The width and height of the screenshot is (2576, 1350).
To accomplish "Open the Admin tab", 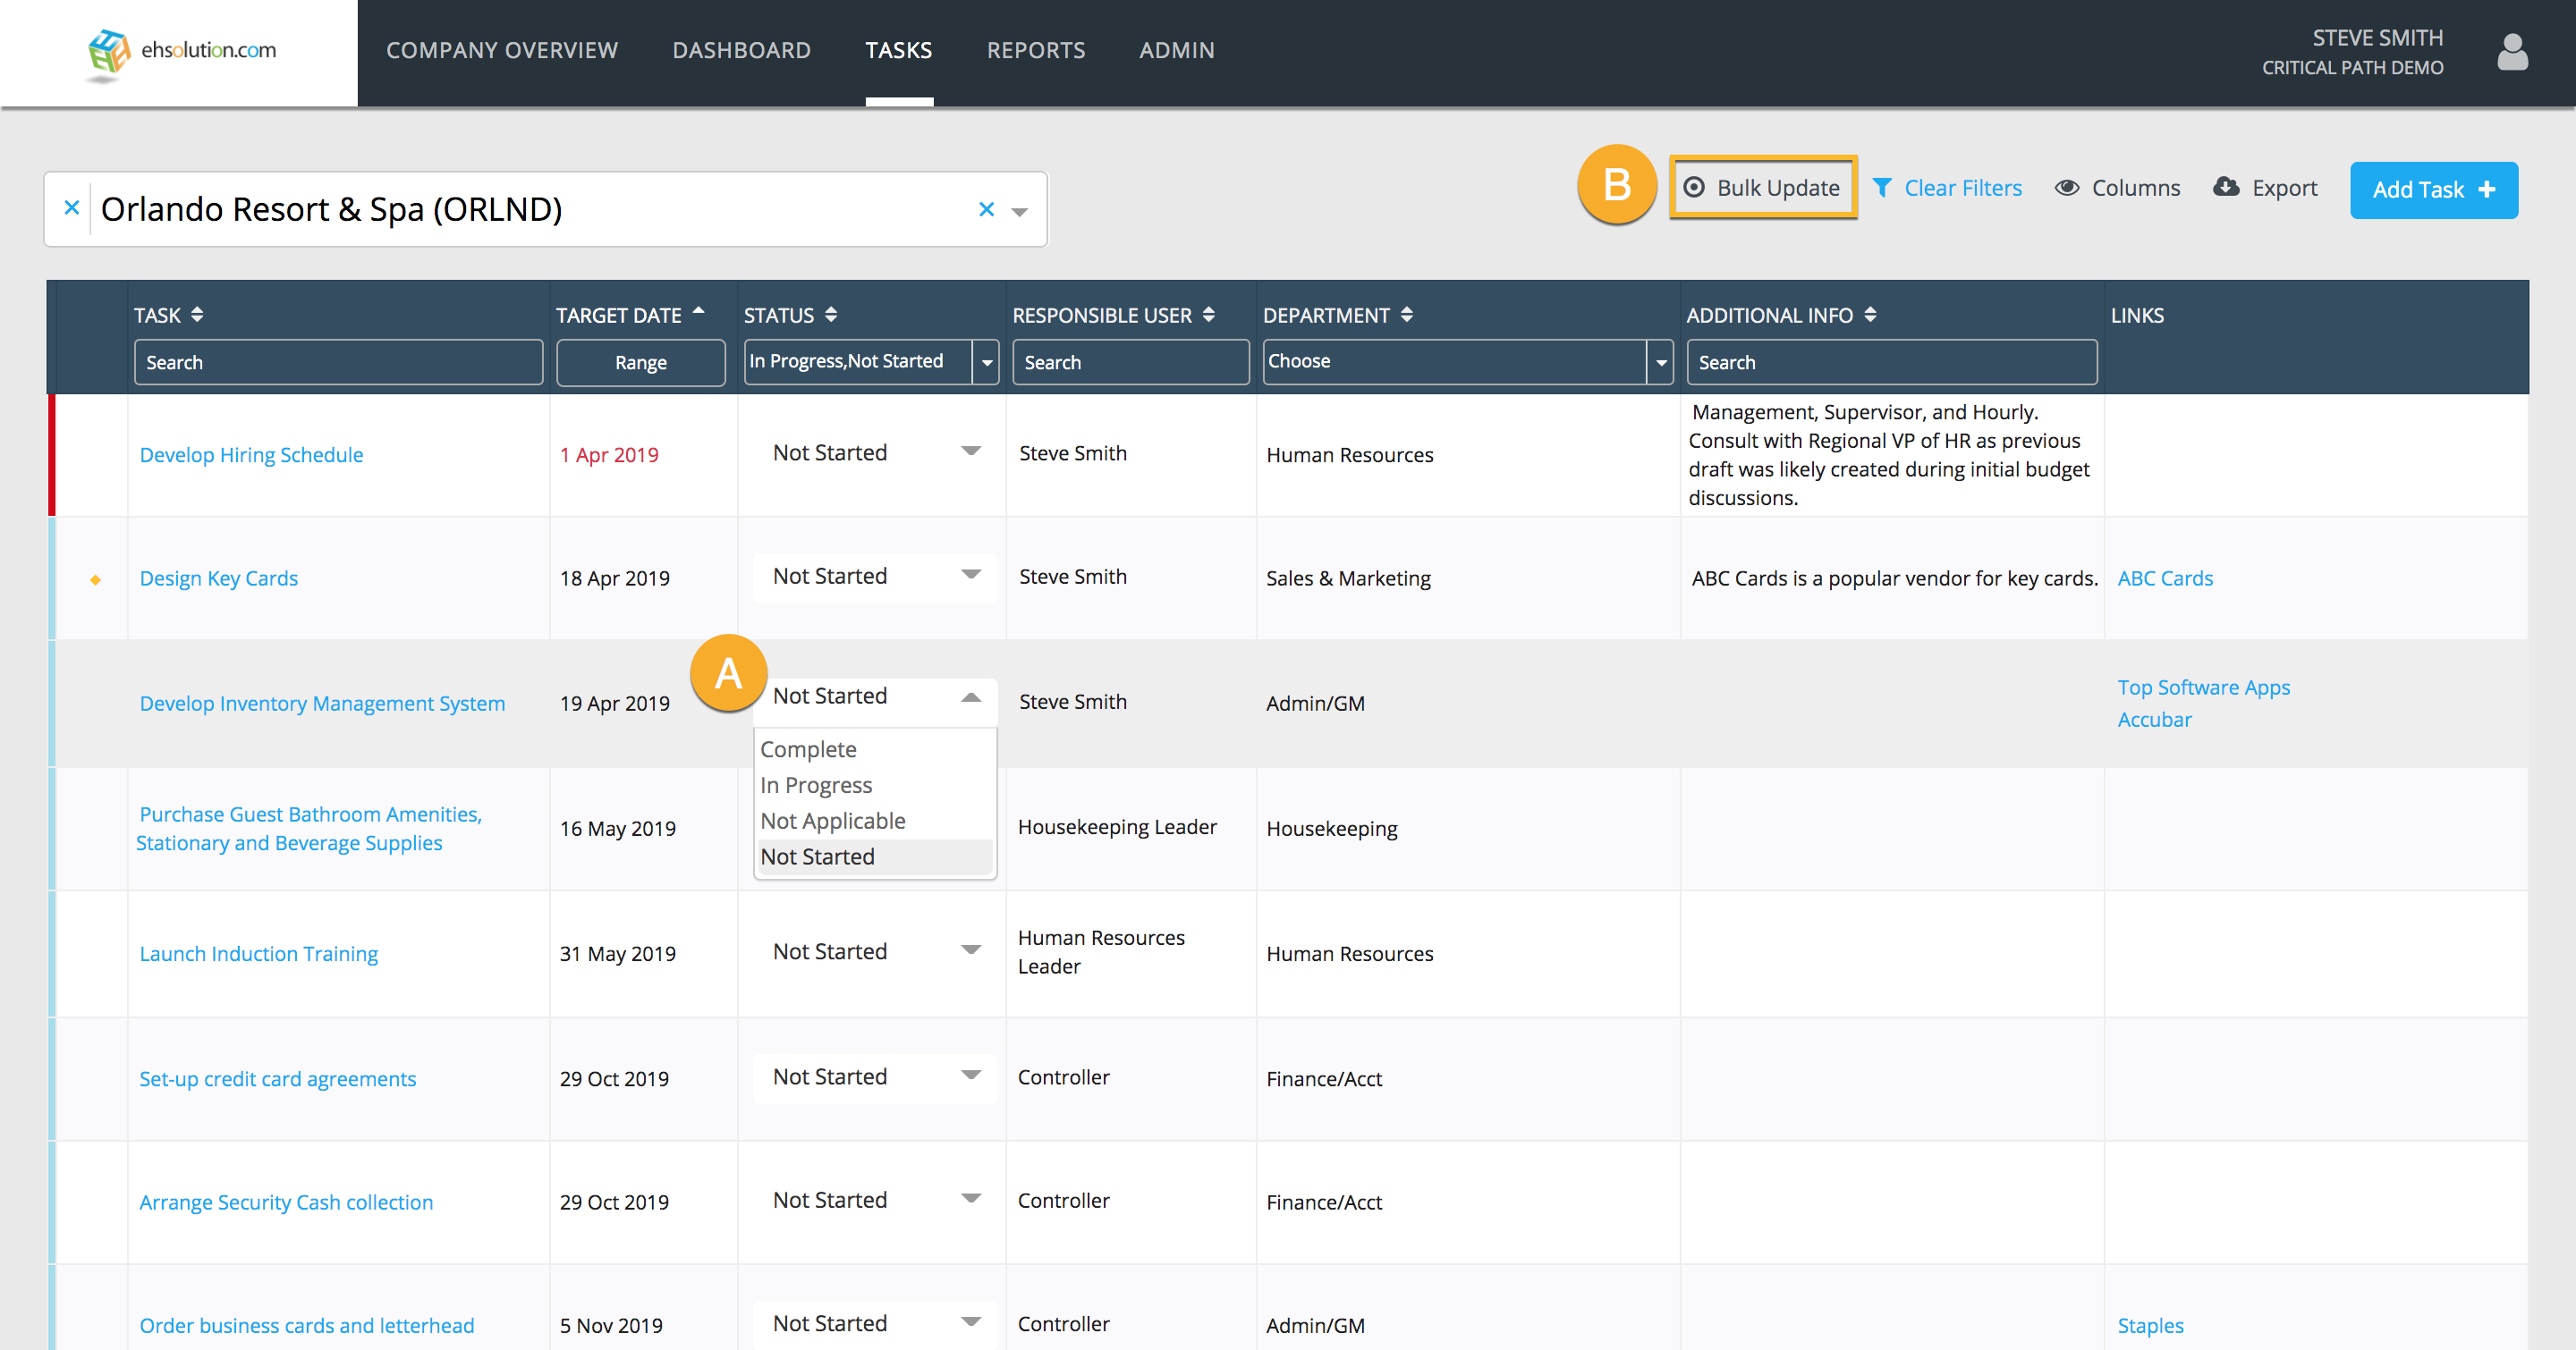I will tap(1176, 50).
